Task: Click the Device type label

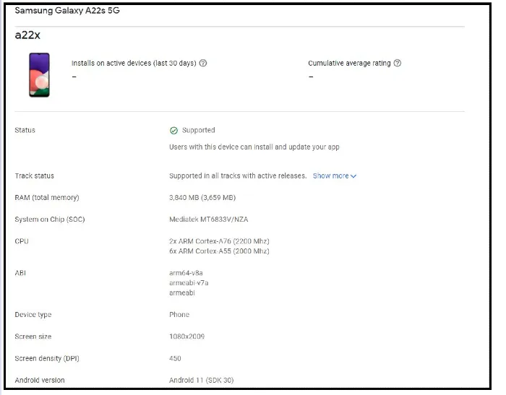Action: tap(33, 315)
